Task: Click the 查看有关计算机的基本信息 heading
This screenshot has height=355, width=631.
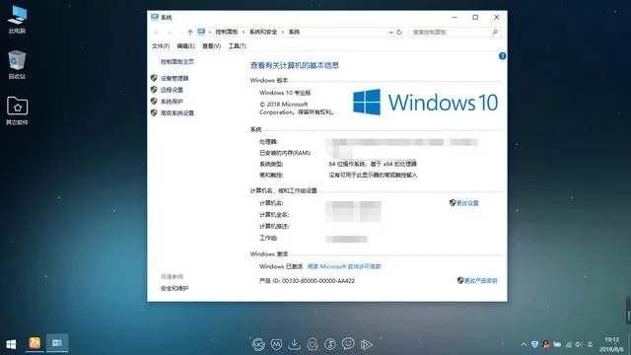Action: (x=295, y=65)
